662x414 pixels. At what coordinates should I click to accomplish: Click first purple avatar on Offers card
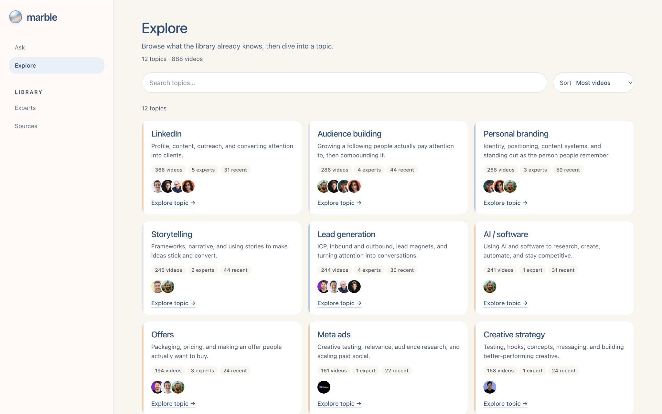click(157, 387)
